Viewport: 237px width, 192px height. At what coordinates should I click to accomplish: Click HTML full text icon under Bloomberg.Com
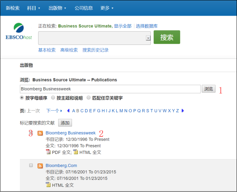48,185
